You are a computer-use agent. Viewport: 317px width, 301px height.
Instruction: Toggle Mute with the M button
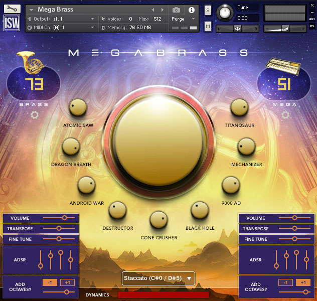click(x=208, y=26)
